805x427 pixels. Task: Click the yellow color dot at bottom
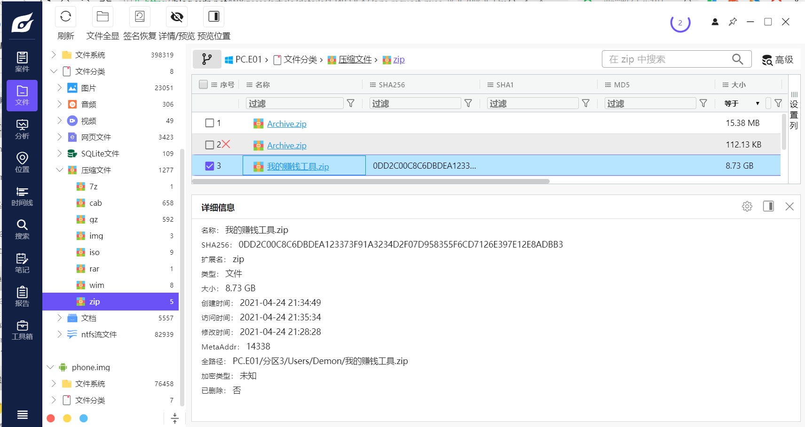coord(67,418)
